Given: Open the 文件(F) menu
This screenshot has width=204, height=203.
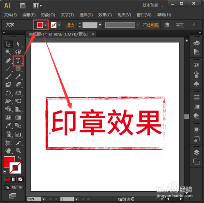Looking at the screenshot, I should pyautogui.click(x=10, y=15).
